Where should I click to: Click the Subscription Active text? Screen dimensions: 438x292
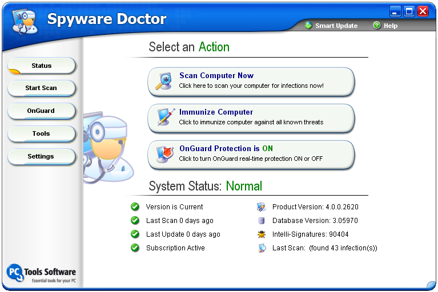tap(175, 248)
